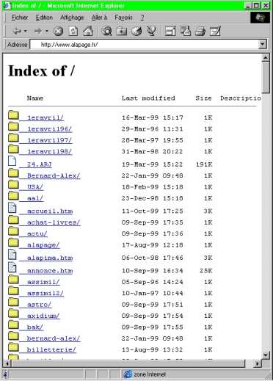Click the vertical scrollbar thumb
The width and height of the screenshot is (273, 381).
pyautogui.click(x=266, y=78)
